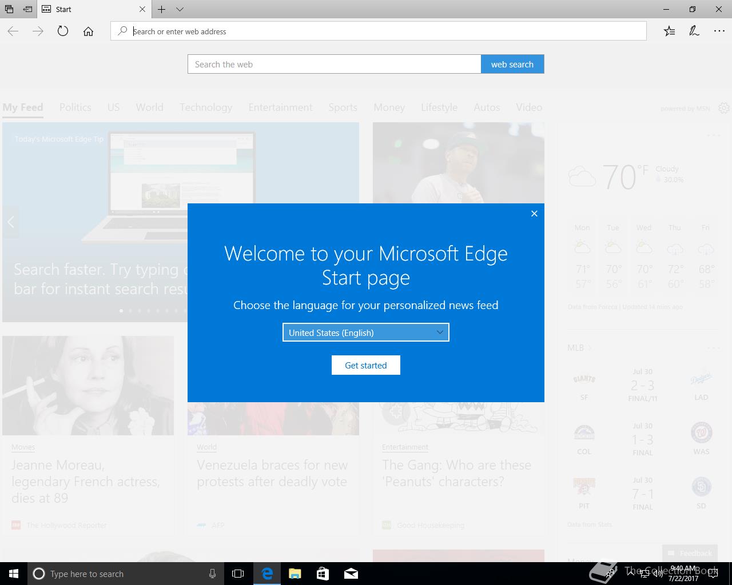The width and height of the screenshot is (732, 585).
Task: Open SF vs LAD game score
Action: [643, 385]
